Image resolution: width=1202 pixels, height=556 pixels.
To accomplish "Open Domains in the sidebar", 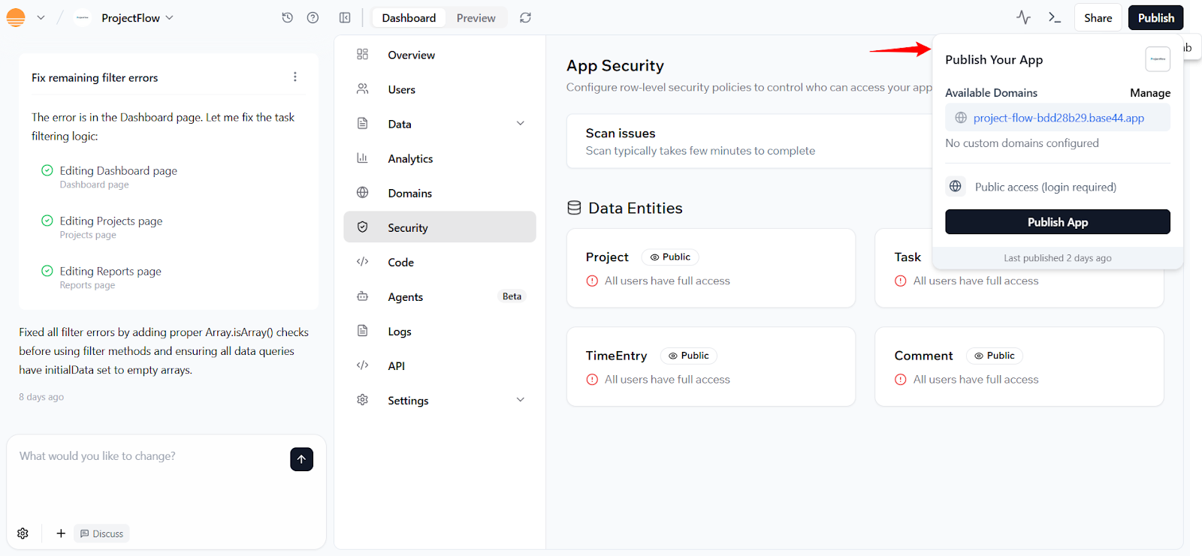I will tap(439, 193).
